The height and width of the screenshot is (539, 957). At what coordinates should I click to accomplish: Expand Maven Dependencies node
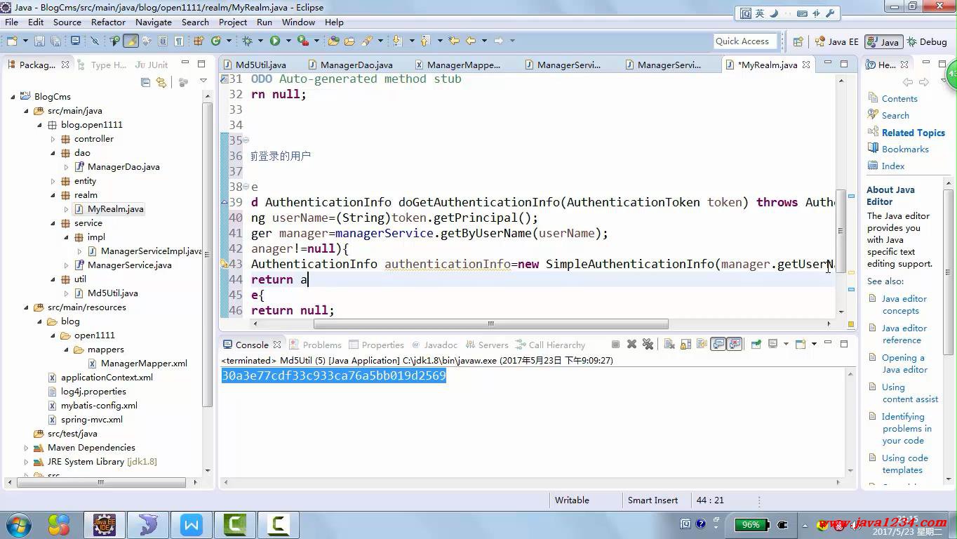coord(27,448)
